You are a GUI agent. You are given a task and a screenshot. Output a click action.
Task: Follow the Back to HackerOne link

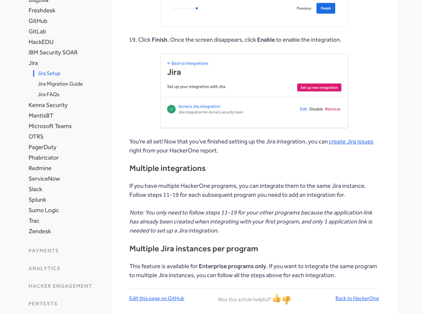coord(357,298)
